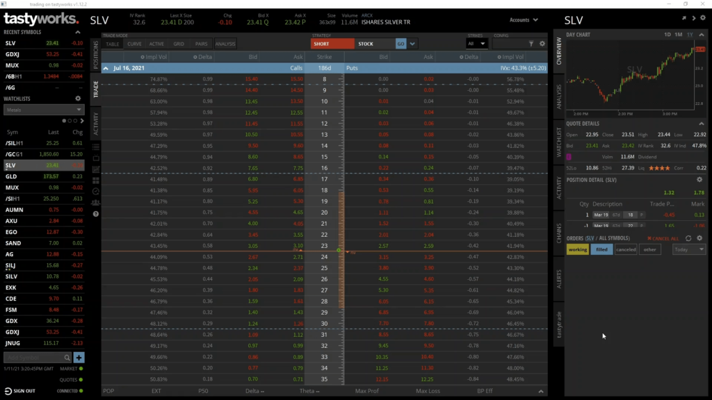Image resolution: width=712 pixels, height=400 pixels.
Task: Open the watchlists settings gear
Action: click(78, 99)
